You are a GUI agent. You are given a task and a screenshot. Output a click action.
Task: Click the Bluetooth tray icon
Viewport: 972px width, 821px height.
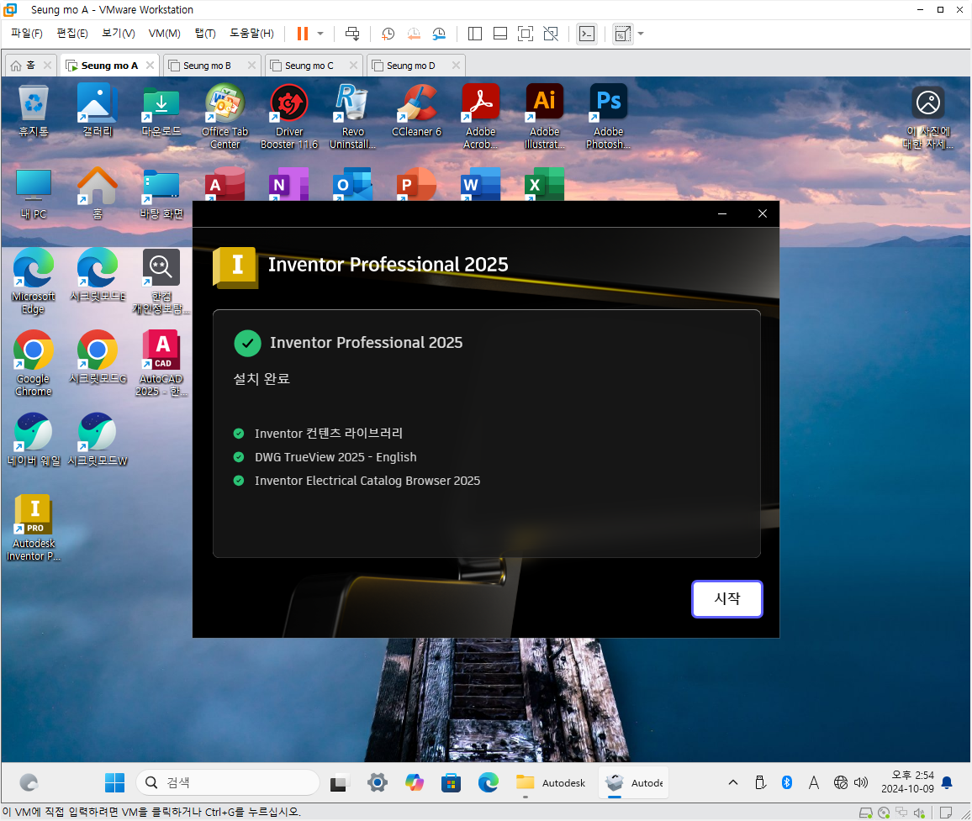coord(787,782)
